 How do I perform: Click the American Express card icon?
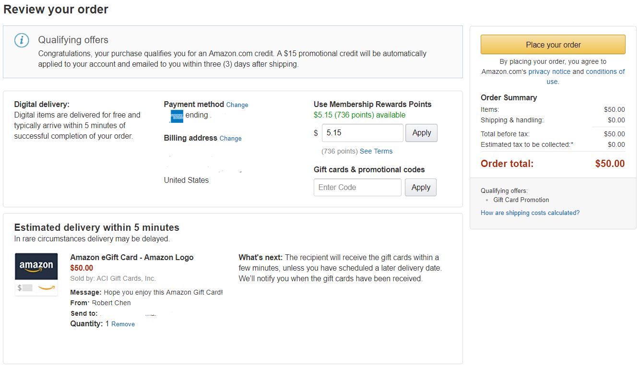[176, 116]
